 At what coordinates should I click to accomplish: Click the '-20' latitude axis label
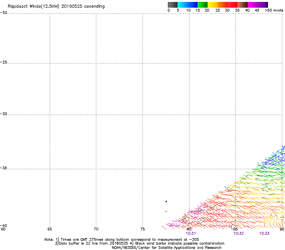point(3,13)
